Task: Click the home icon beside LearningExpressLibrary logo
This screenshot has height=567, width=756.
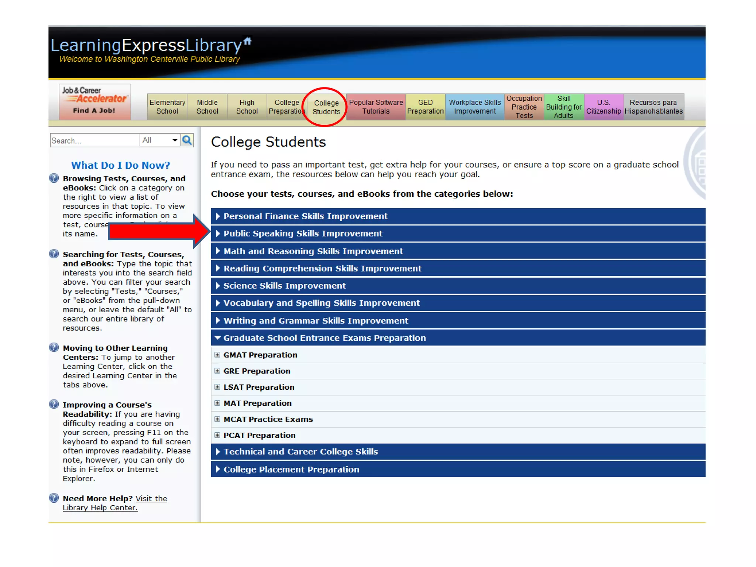Action: pos(248,41)
